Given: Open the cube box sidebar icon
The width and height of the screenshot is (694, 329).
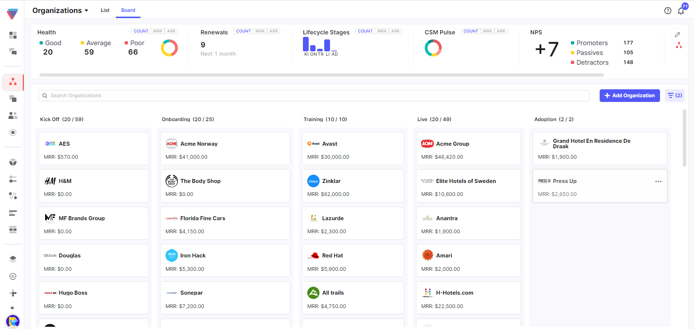Looking at the screenshot, I should coord(13,162).
